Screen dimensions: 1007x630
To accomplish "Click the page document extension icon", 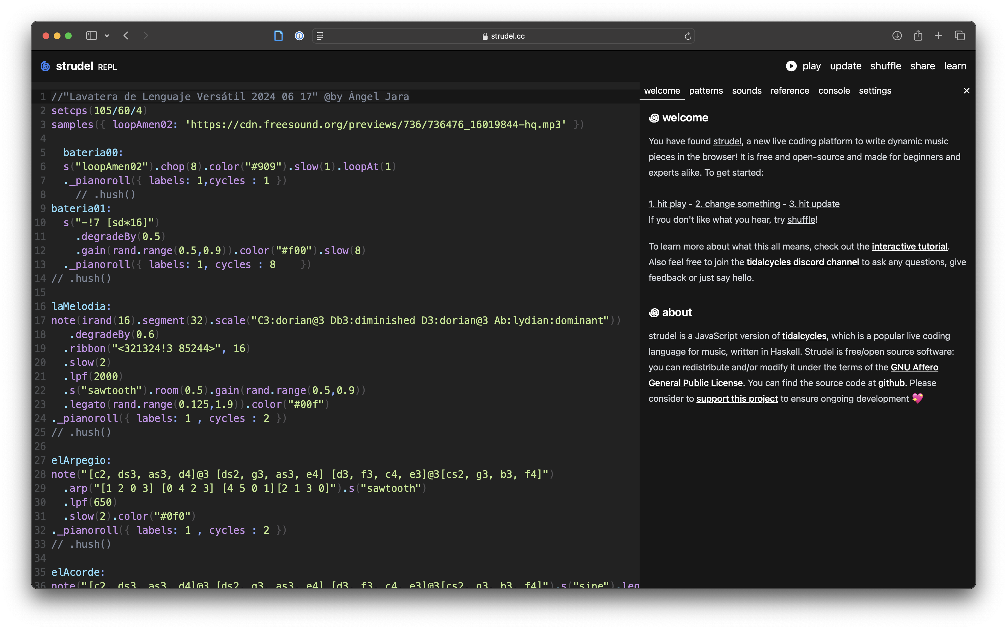I will (278, 36).
